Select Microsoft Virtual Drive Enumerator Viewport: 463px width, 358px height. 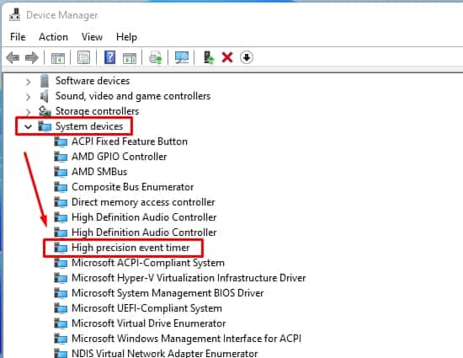pyautogui.click(x=149, y=323)
